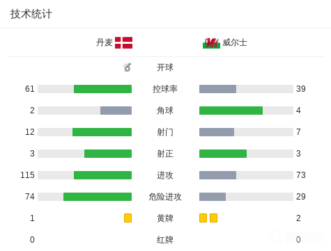The height and width of the screenshot is (251, 331).
Task: Click Denmark's green attacks bar showing 115
Action: click(102, 175)
